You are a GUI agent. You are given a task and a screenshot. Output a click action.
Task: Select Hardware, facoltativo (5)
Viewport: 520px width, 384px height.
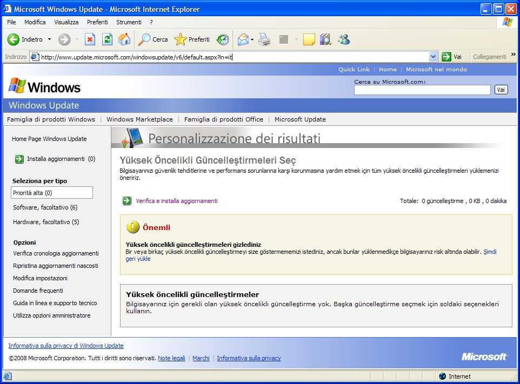click(x=46, y=222)
